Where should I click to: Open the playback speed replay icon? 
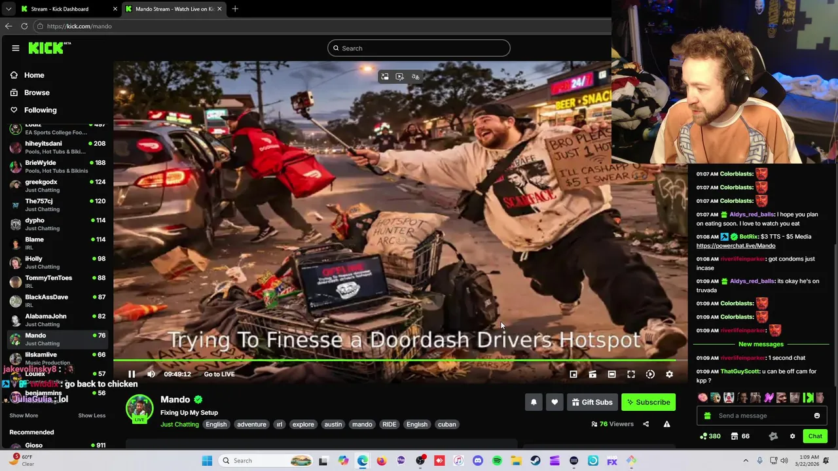[650, 374]
